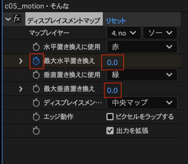Enable keyframing stopwatch for 最大垂直置き換え
This screenshot has height=164, width=188.
[x=36, y=89]
